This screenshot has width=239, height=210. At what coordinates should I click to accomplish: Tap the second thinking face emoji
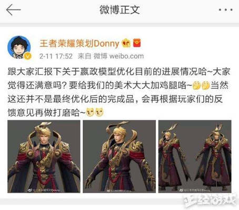(206, 86)
